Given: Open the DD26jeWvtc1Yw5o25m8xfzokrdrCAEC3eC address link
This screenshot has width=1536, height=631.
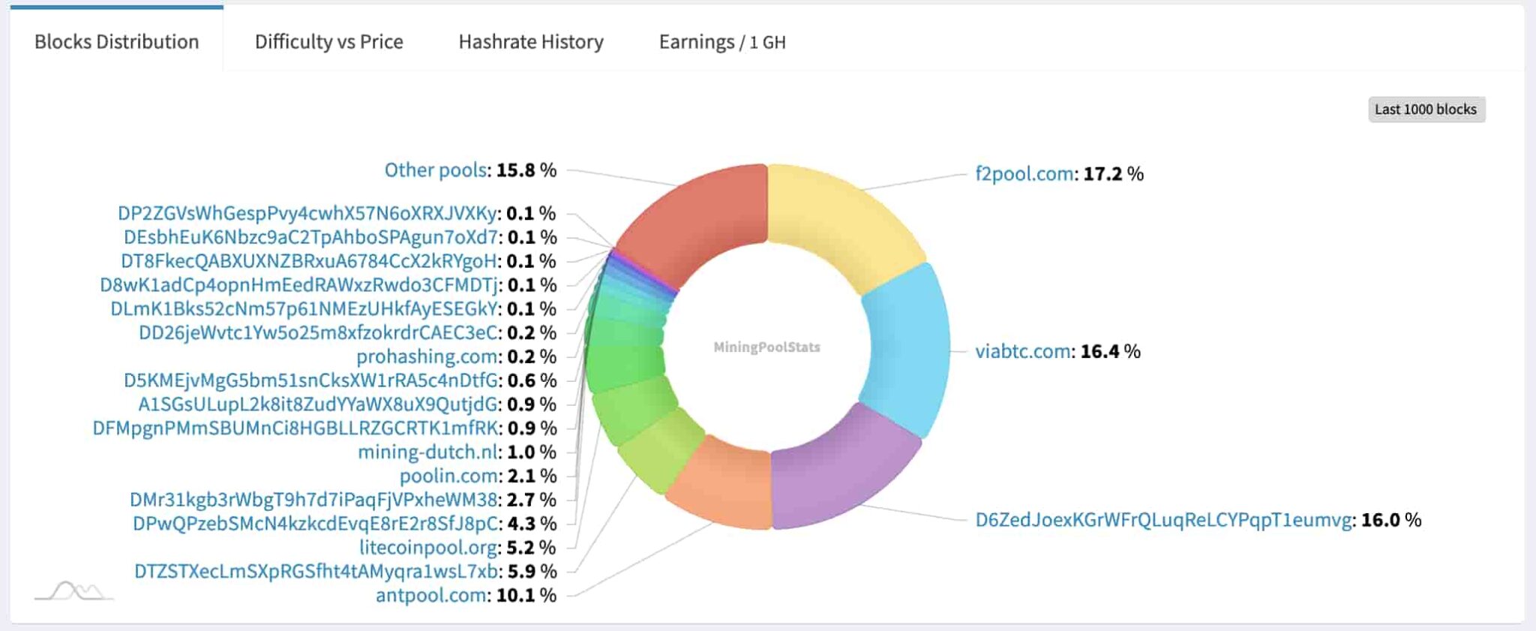Looking at the screenshot, I should point(318,332).
